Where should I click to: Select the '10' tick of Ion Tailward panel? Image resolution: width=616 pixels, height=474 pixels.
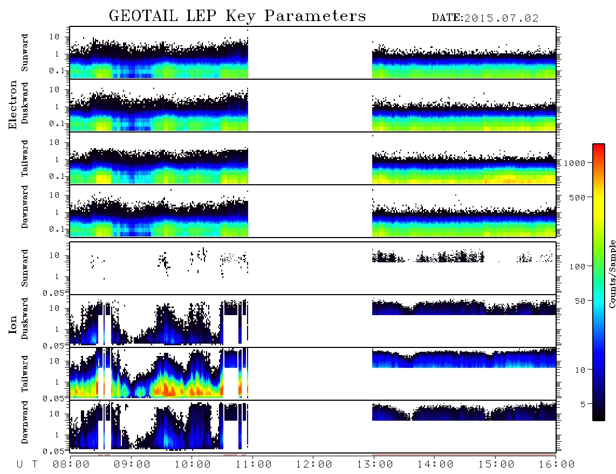54,361
